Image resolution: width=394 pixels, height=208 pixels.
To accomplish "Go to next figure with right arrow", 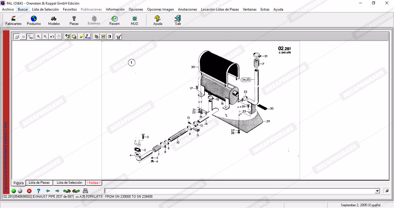I will point(57,191).
